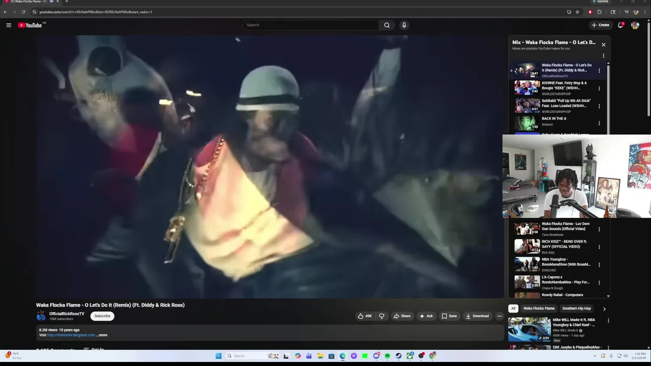Image resolution: width=651 pixels, height=366 pixels.
Task: Click the search magnifier button
Action: (x=387, y=25)
